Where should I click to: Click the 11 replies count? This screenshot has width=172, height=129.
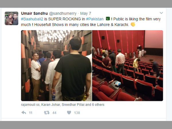click(x=31, y=113)
